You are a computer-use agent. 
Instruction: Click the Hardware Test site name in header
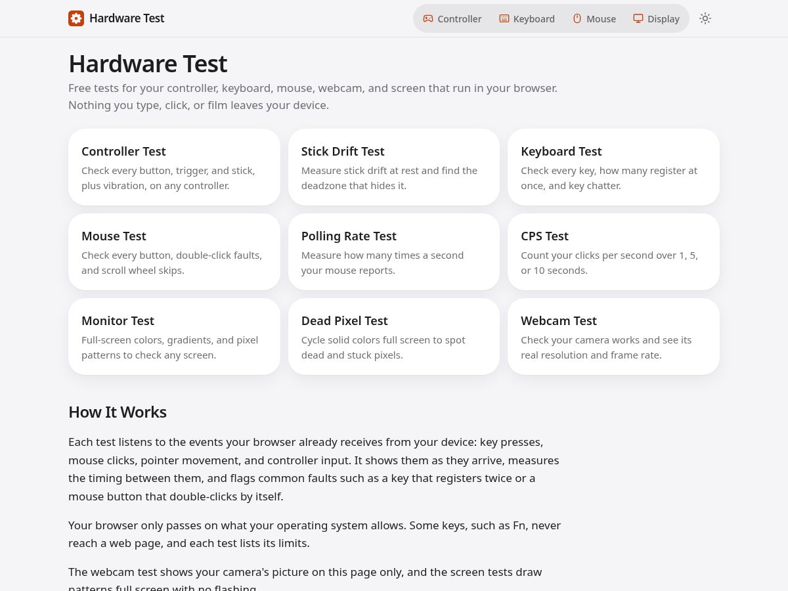tap(127, 18)
